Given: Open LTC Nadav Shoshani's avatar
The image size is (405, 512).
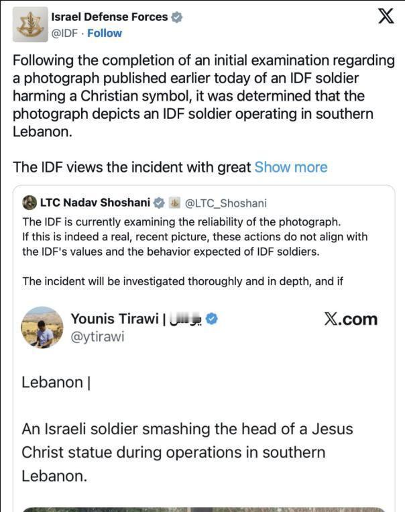Looking at the screenshot, I should pos(30,203).
